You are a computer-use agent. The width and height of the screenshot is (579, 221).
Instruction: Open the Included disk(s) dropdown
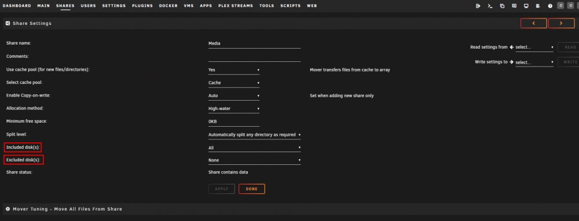click(x=254, y=148)
